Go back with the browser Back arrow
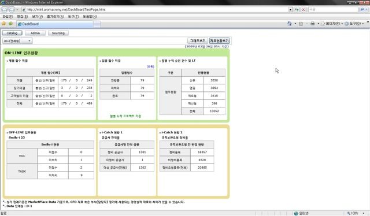 click(5, 10)
